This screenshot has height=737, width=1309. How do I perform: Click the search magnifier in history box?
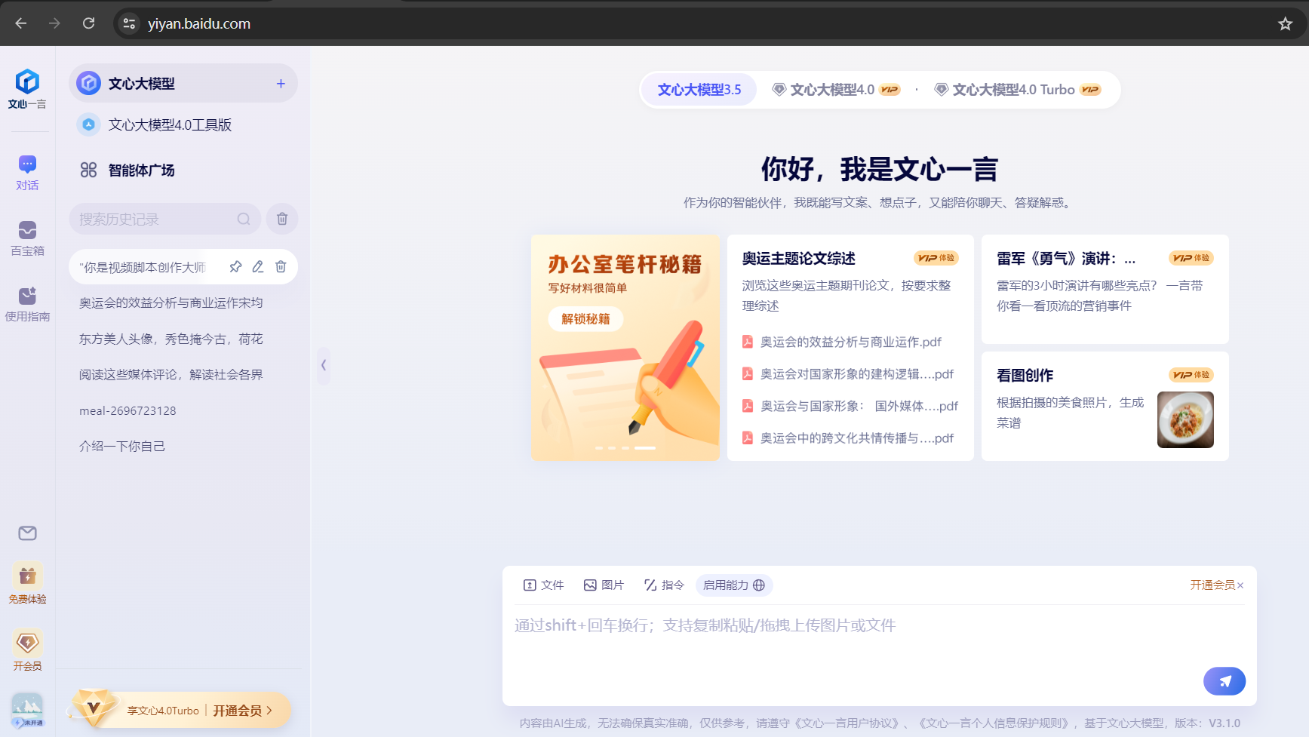(244, 219)
